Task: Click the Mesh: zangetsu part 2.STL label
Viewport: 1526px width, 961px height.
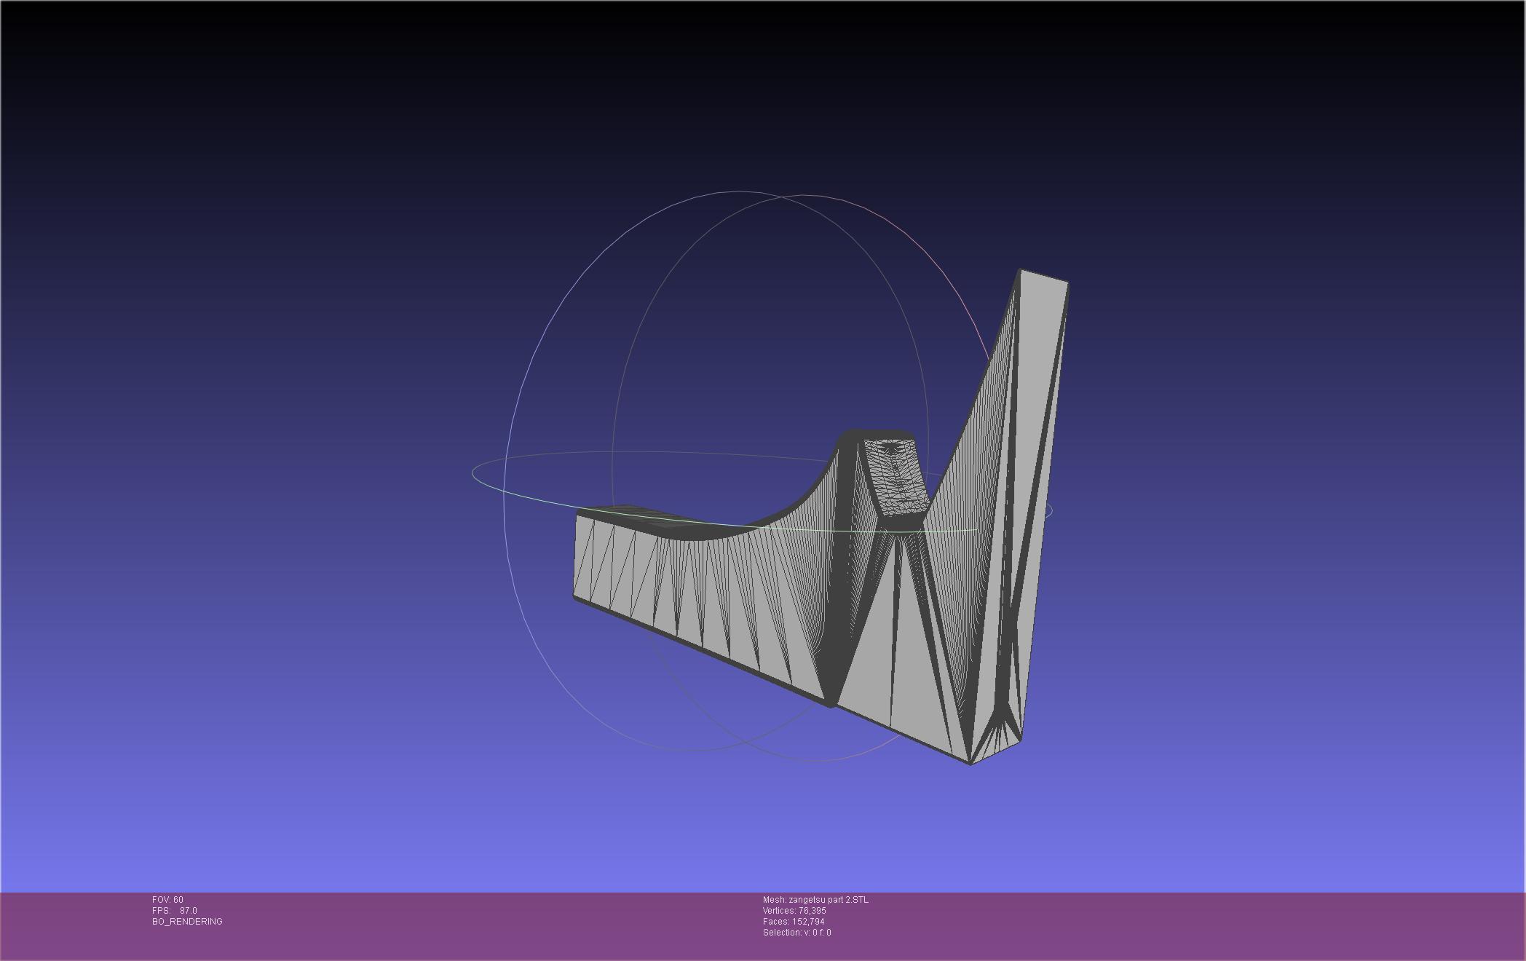Action: click(x=815, y=900)
